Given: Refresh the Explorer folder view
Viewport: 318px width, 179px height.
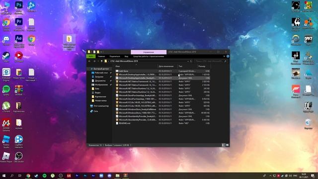Looking at the screenshot, I should (191, 61).
